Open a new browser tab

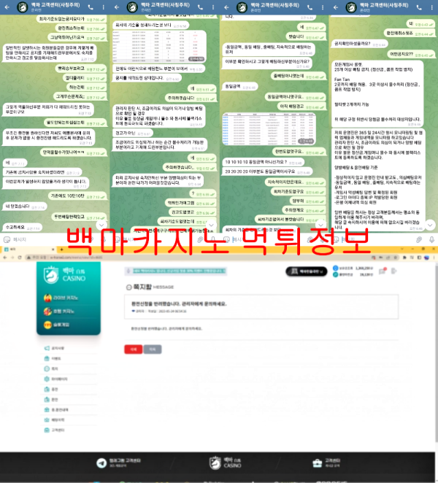[61, 249]
